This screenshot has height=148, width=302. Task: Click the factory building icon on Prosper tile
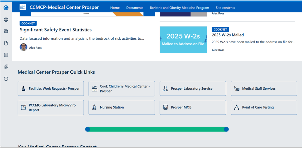click(x=94, y=89)
